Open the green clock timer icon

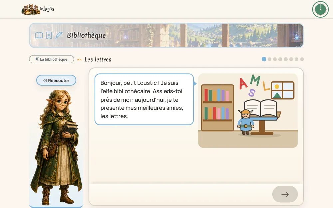pyautogui.click(x=320, y=9)
